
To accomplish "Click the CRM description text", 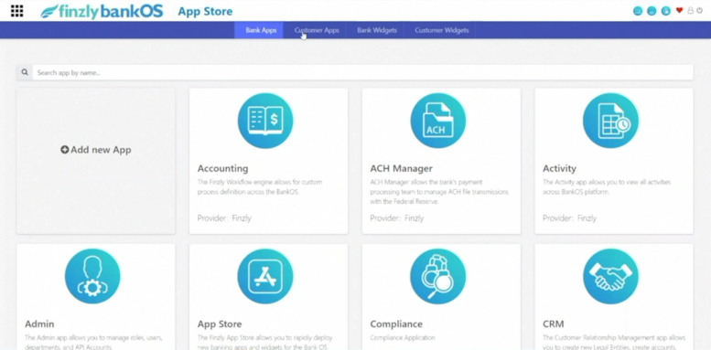I will (x=614, y=343).
